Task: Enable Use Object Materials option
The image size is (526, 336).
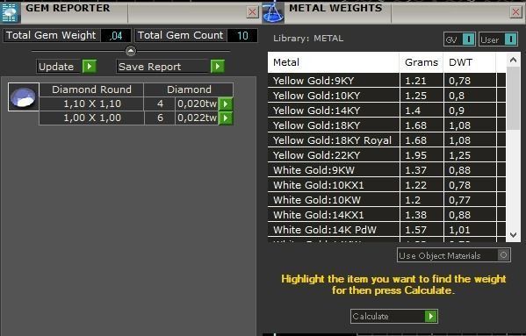Action: click(x=453, y=255)
